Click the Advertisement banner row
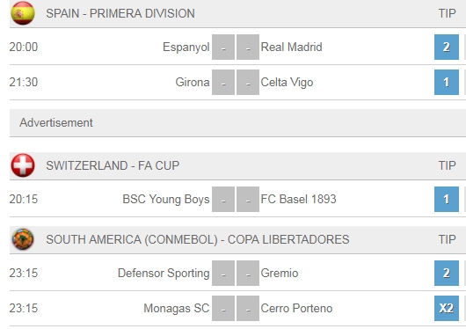Screen dimensions: 466x329 [237, 123]
